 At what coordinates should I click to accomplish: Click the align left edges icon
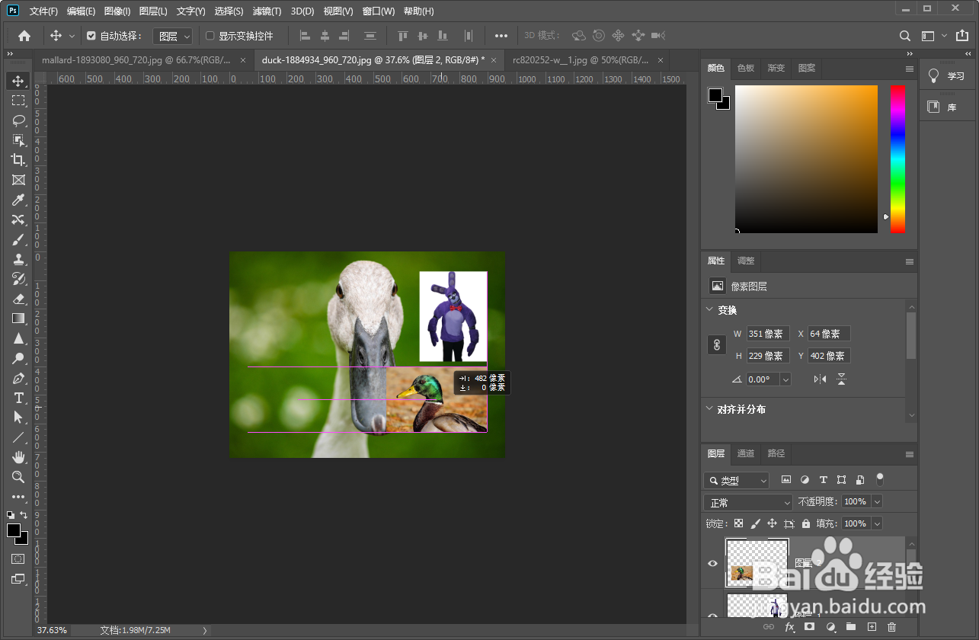tap(305, 36)
